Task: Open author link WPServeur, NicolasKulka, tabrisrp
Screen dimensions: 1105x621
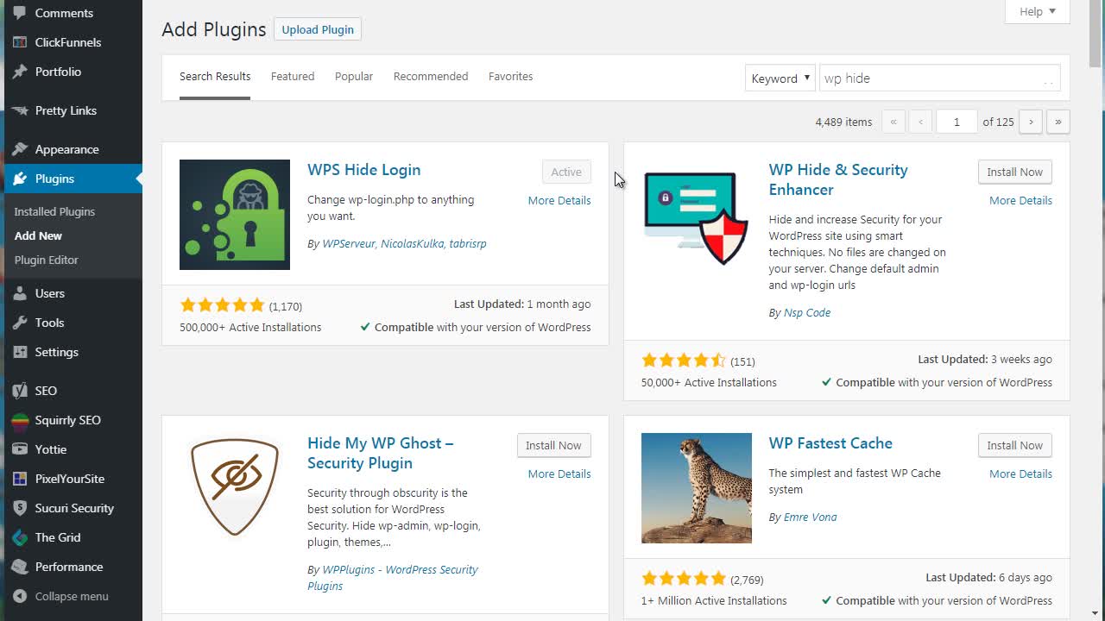Action: [404, 244]
